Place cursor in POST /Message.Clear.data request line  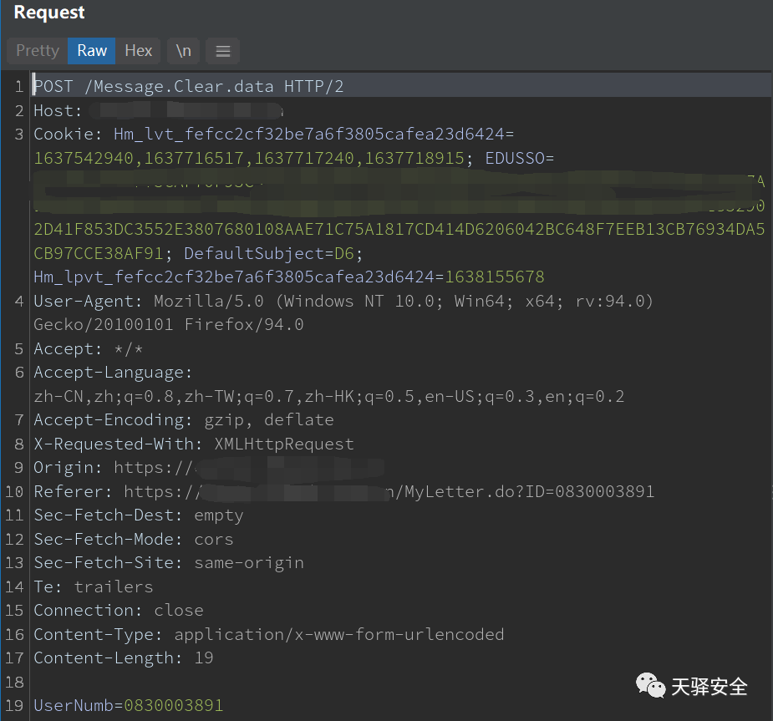188,87
